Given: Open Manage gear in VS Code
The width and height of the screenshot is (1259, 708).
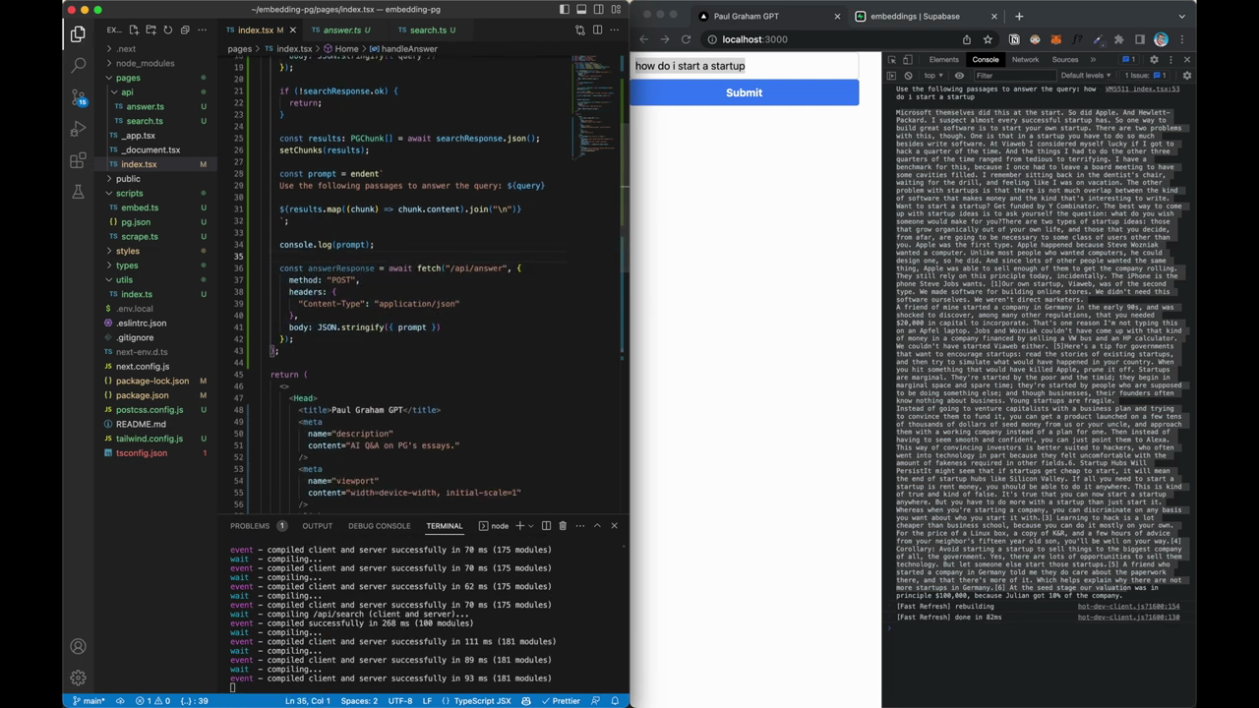Looking at the screenshot, I should [78, 678].
